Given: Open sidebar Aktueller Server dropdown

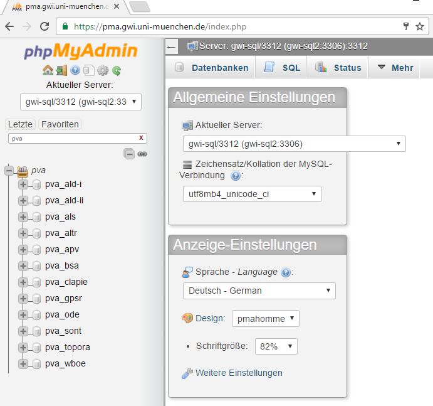Looking at the screenshot, I should 81,102.
